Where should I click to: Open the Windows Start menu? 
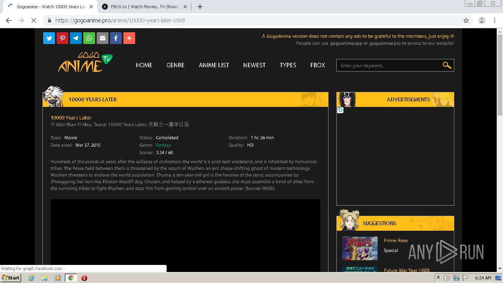click(x=11, y=278)
